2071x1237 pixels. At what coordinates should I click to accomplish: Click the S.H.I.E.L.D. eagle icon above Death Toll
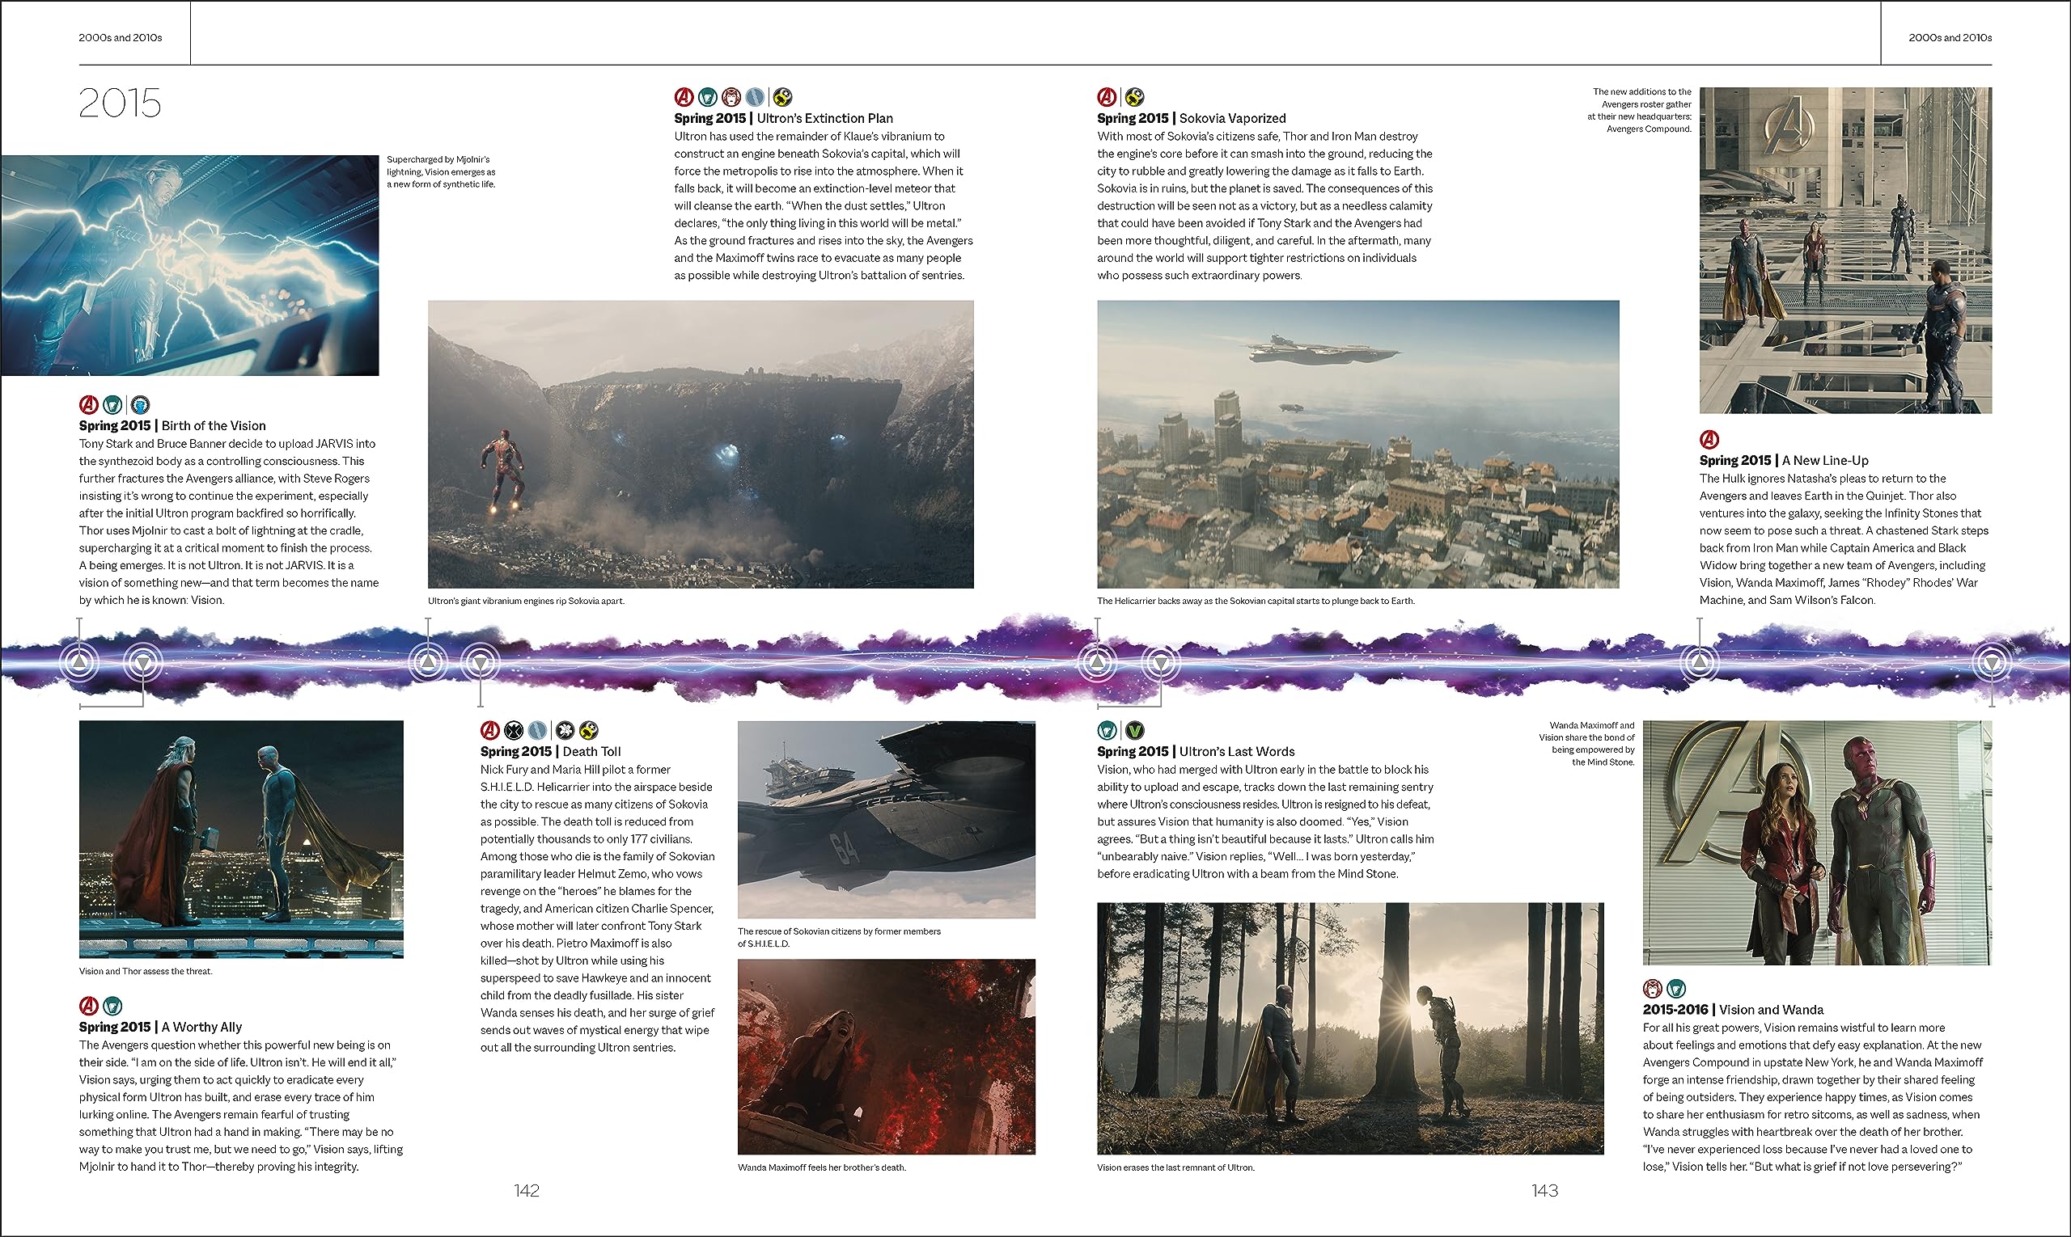(x=514, y=731)
